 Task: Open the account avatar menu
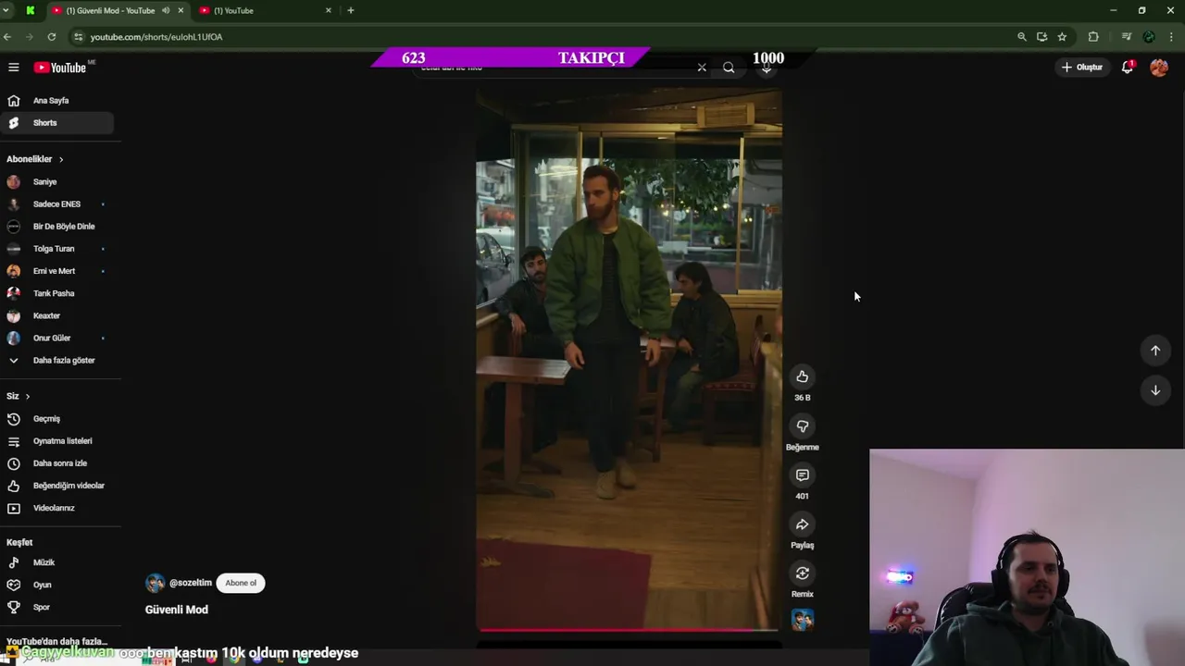[x=1159, y=67]
